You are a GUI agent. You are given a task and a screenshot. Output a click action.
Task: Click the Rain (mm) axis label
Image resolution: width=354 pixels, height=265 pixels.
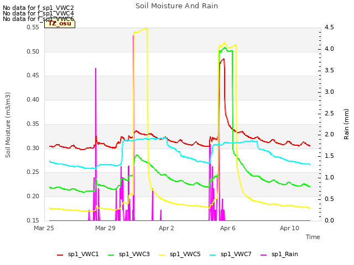click(x=346, y=124)
